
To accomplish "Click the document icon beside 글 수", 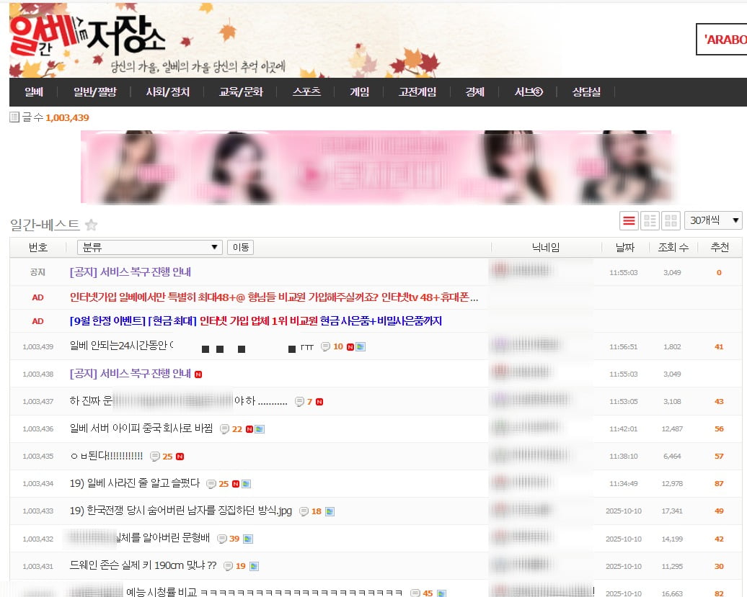I will pos(14,117).
